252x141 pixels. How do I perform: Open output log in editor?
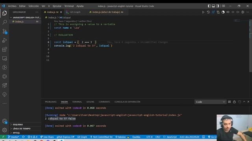(x=239, y=102)
